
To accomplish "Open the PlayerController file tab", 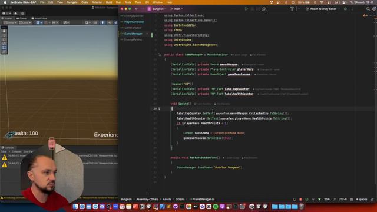I will click(134, 22).
